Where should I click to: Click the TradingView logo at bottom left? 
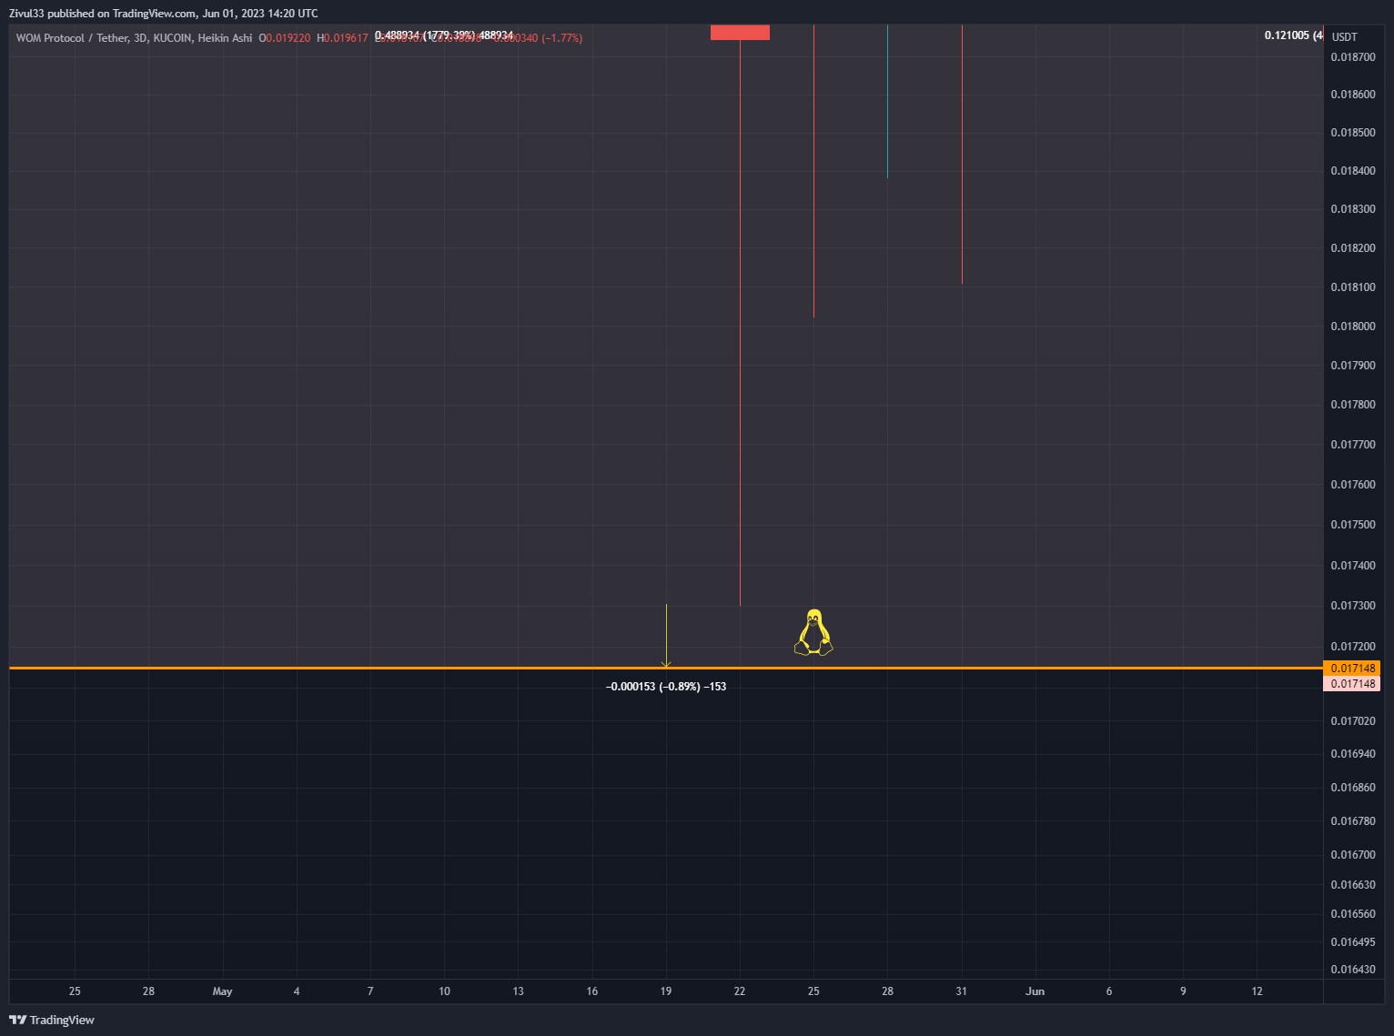click(52, 1020)
